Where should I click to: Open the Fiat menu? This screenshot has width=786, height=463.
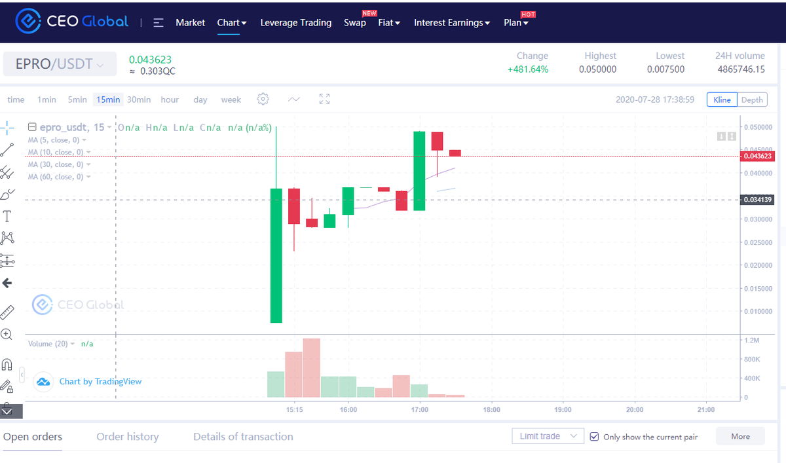point(389,22)
